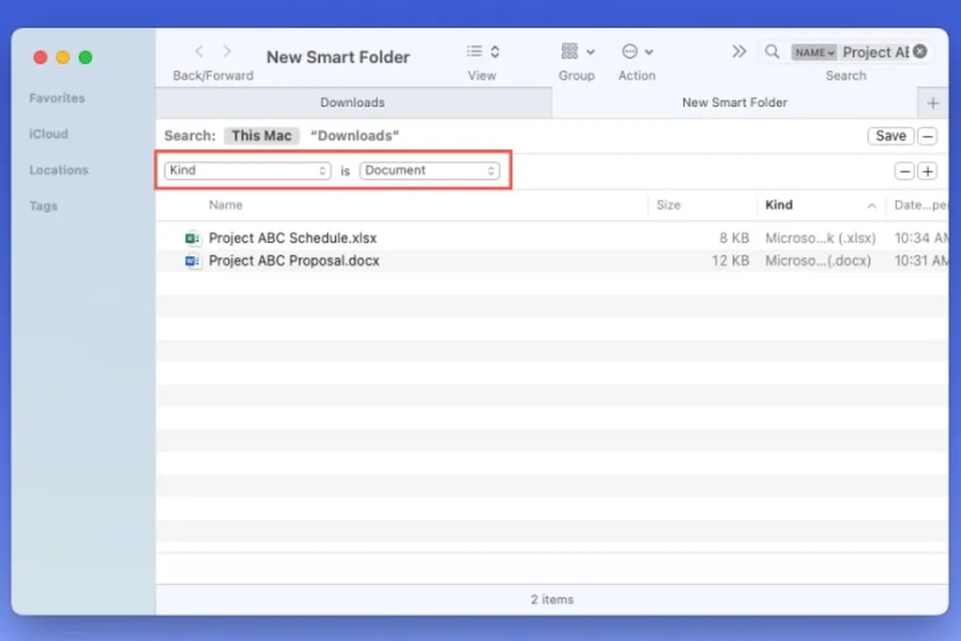961x641 pixels.
Task: Click the Forward navigation arrow
Action: coord(225,52)
